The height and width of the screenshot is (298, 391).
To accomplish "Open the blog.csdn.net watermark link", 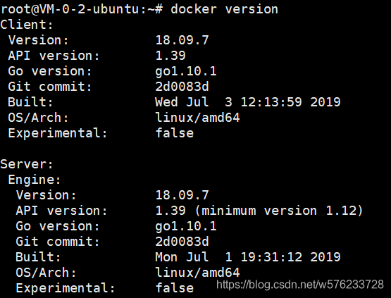I will (300, 285).
